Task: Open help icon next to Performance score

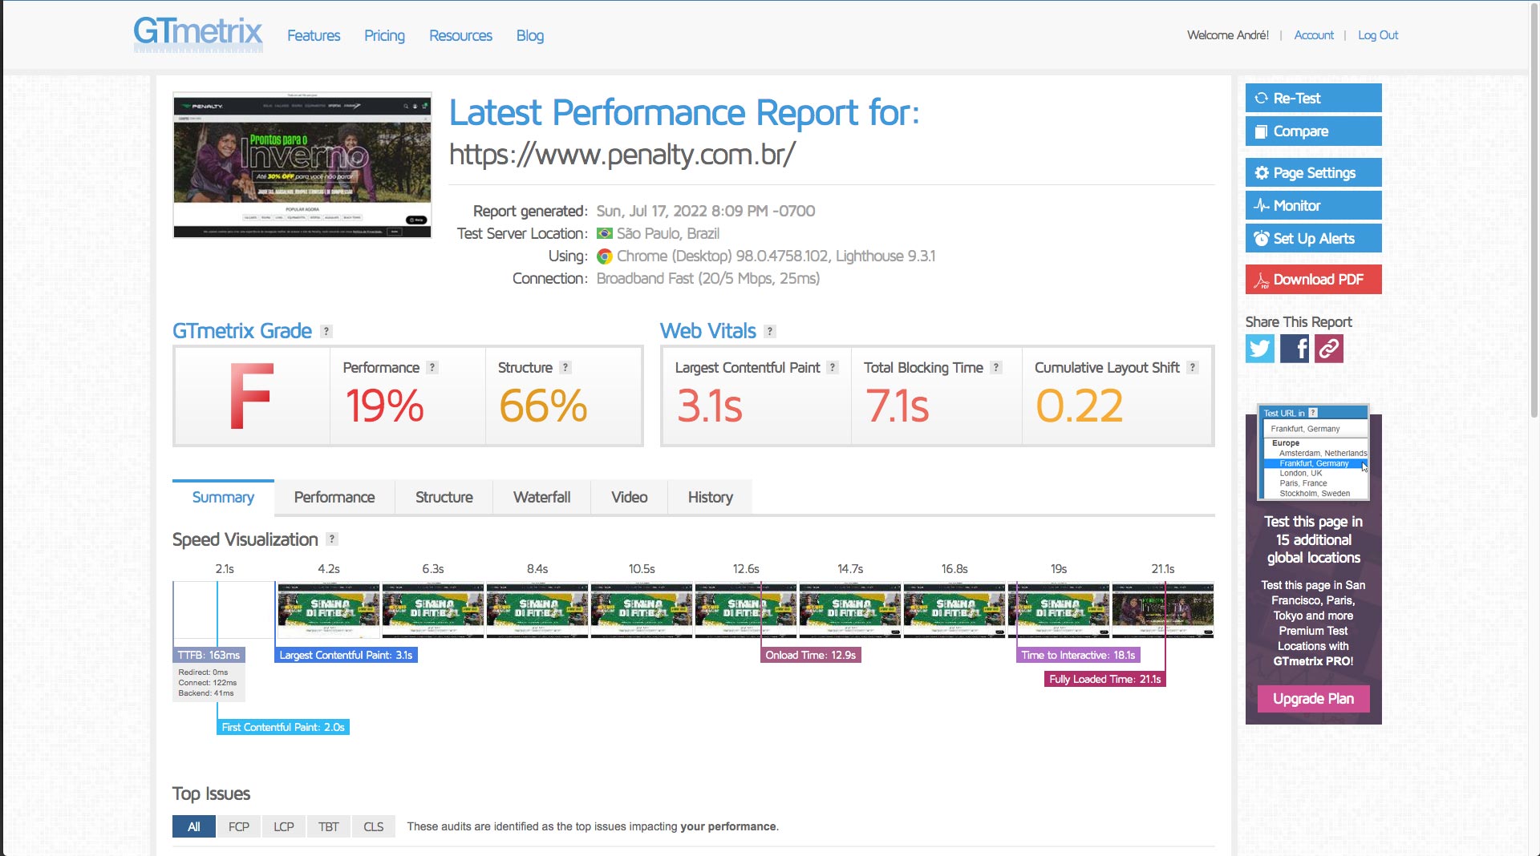Action: click(432, 367)
